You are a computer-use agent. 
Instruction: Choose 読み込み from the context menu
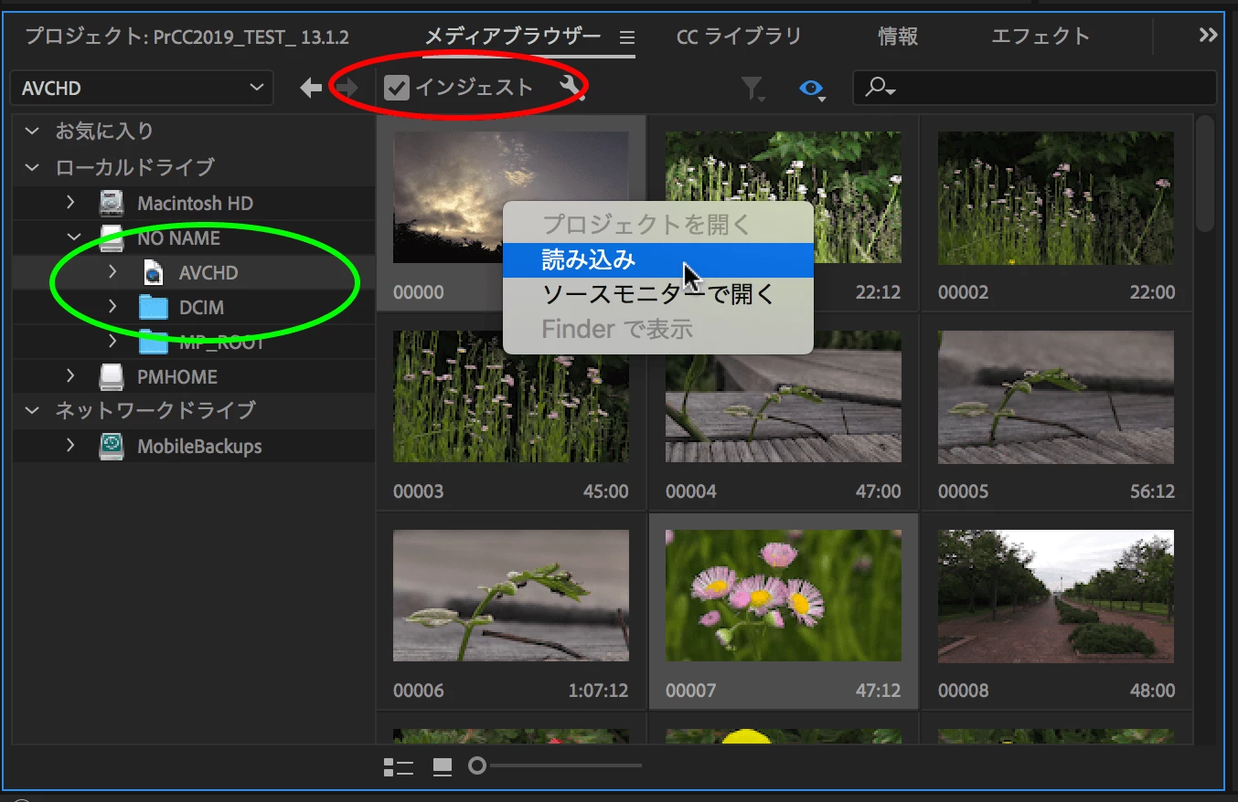[658, 259]
